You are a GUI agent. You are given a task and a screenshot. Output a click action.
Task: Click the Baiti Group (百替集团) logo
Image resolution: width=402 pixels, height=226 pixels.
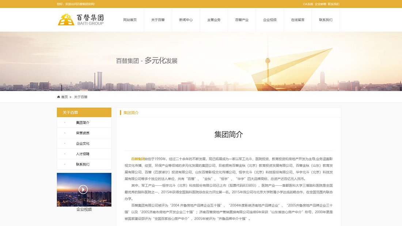coord(80,20)
